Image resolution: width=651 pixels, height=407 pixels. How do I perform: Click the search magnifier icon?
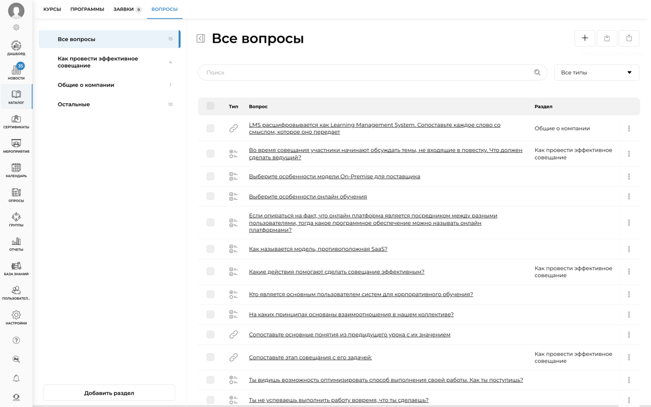pyautogui.click(x=537, y=73)
